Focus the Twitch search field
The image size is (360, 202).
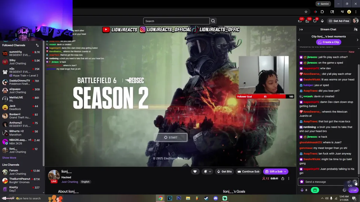point(176,21)
